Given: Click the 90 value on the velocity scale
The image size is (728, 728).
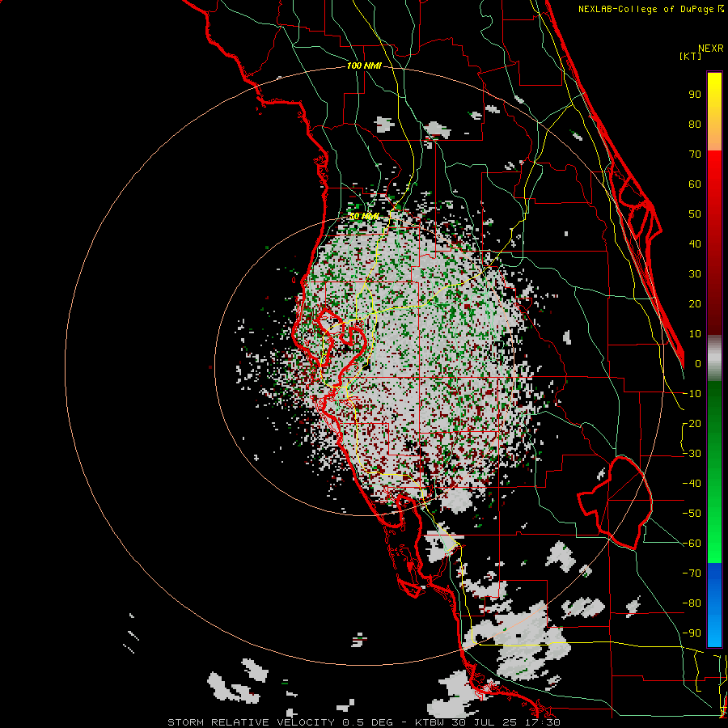Looking at the screenshot, I should 695,95.
